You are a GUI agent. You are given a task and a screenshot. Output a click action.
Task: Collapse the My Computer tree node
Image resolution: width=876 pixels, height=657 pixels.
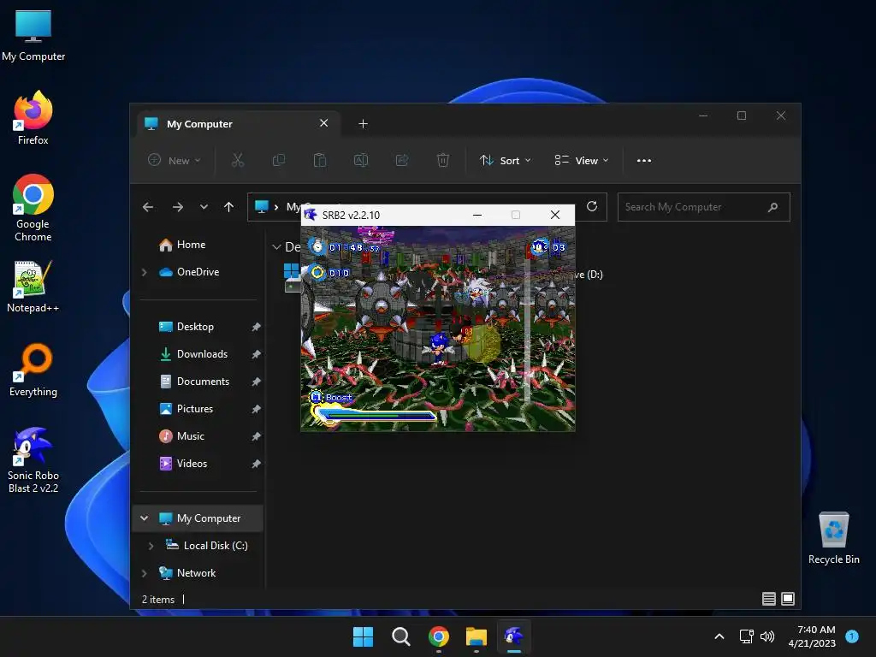[x=144, y=518]
